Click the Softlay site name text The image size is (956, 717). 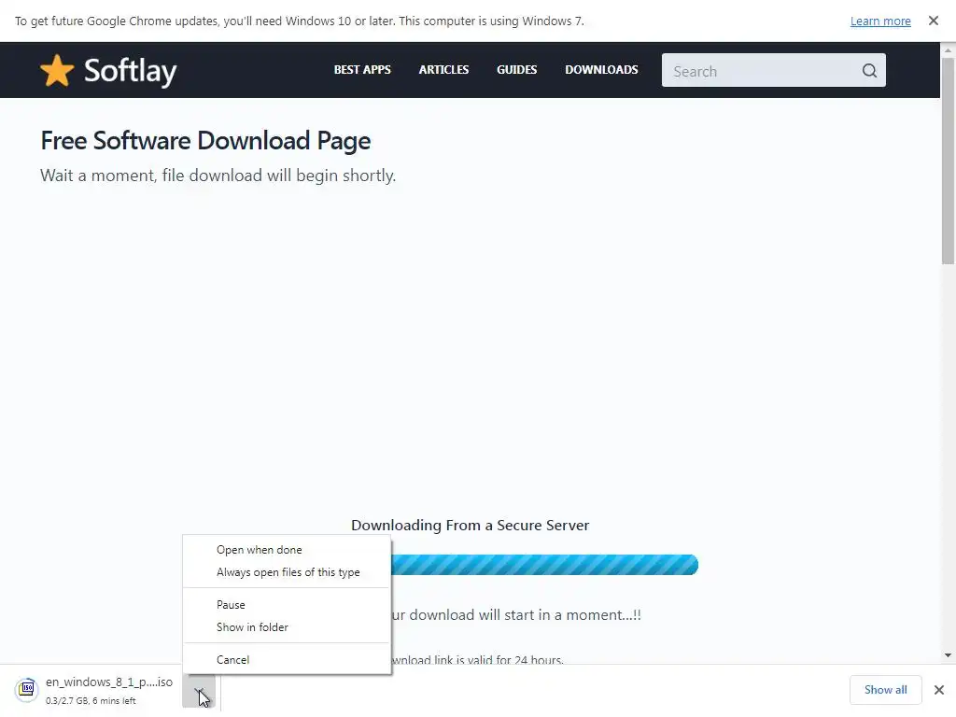click(x=131, y=71)
